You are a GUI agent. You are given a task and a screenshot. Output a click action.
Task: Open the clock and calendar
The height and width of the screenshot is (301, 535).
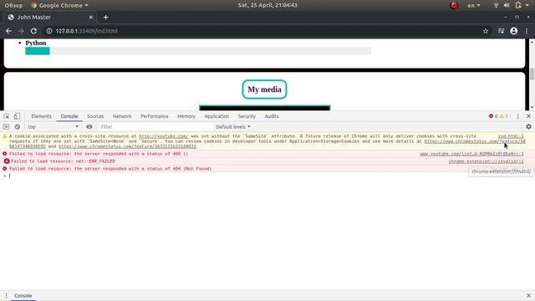267,5
